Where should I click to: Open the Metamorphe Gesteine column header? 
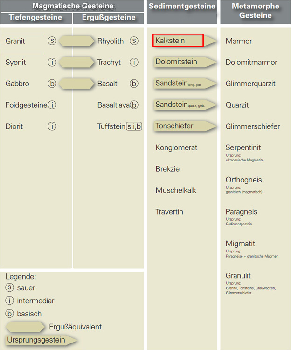[255, 11]
